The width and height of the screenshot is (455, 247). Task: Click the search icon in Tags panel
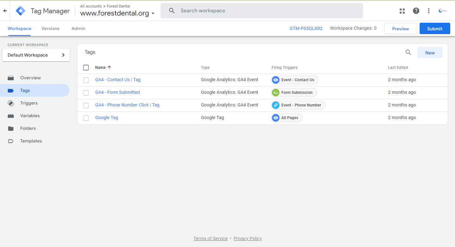(x=409, y=52)
